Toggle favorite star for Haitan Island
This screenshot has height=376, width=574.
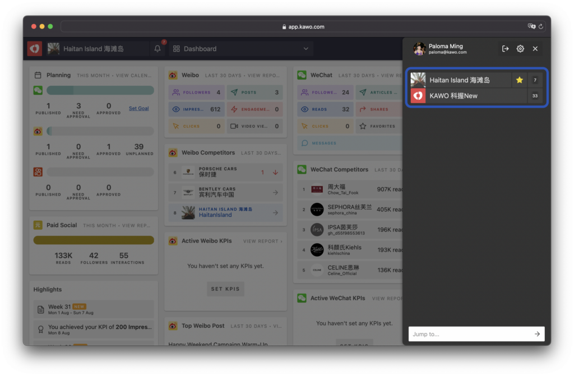coord(520,80)
